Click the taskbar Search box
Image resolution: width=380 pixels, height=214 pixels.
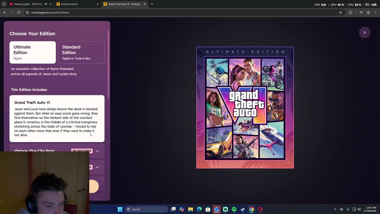tap(147, 209)
